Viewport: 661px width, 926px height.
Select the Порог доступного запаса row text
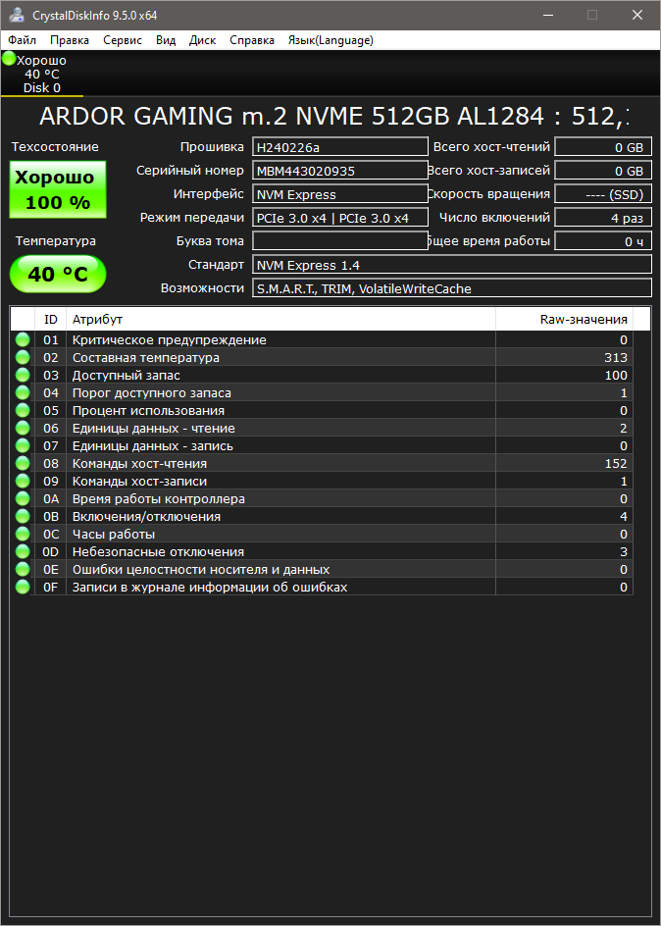pos(152,393)
